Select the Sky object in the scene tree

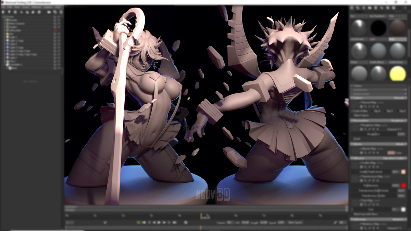coord(12,34)
